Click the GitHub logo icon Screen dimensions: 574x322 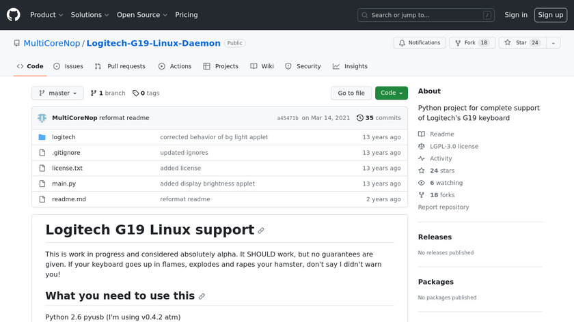[x=14, y=15]
